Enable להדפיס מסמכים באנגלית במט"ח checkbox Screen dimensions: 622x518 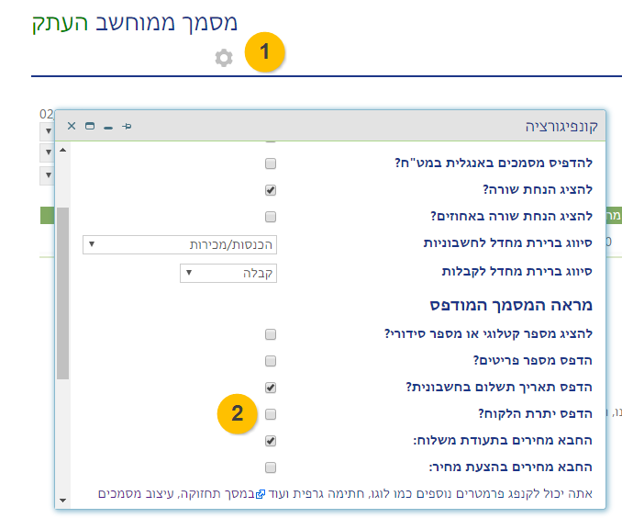[271, 163]
